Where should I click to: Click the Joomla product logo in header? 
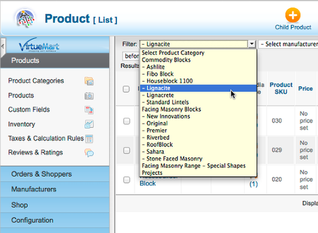click(x=25, y=19)
